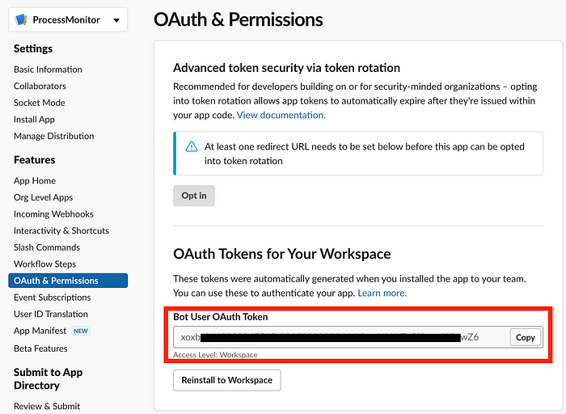Click the Submit to App Directory heading
Image resolution: width=566 pixels, height=414 pixels.
(48, 378)
